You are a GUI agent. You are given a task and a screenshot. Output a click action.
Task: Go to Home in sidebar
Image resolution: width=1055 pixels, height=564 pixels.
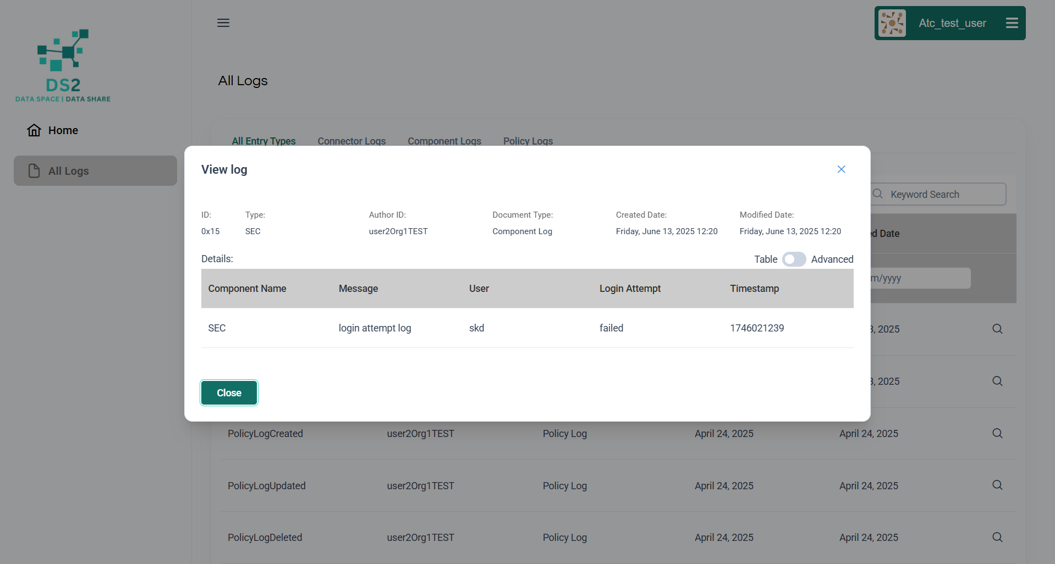click(x=63, y=130)
